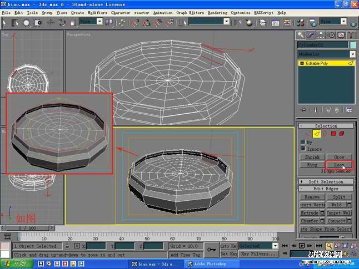Open the Material Editor spheres icon

click(300, 23)
